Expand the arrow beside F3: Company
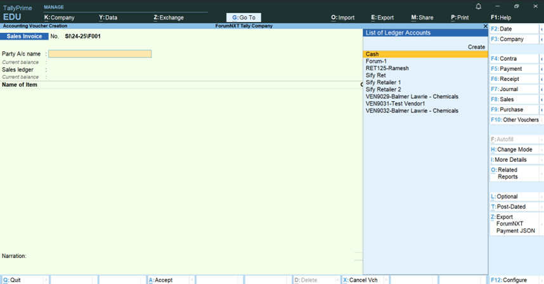This screenshot has width=544, height=284. click(x=541, y=39)
